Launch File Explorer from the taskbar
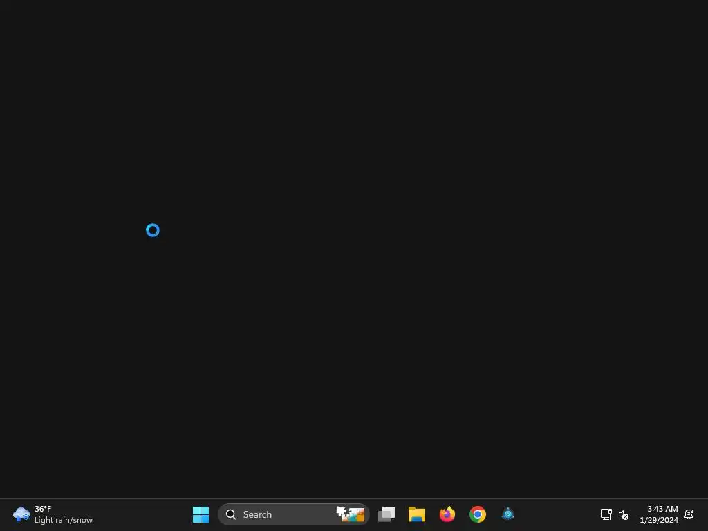This screenshot has width=708, height=531. point(417,514)
